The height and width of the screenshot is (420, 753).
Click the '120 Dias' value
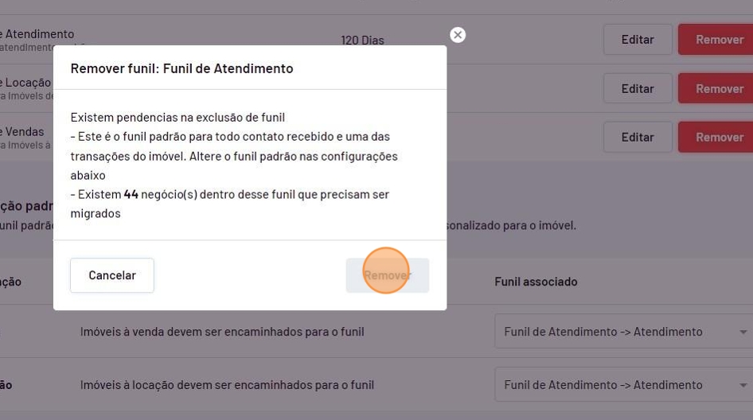(x=362, y=40)
